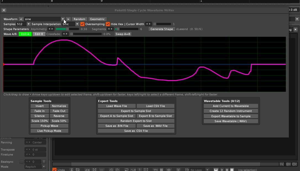
Task: Click the Beatsync T button
Action: pos(44,162)
